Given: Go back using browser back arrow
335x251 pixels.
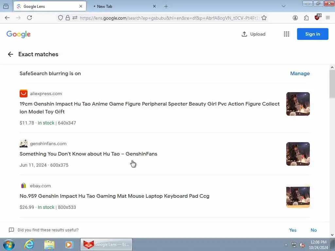Looking at the screenshot, I should [x=7, y=18].
